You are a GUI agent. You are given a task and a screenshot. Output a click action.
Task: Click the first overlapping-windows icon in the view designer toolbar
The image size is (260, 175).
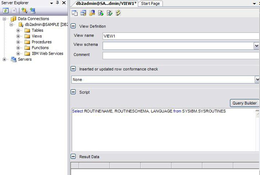(x=75, y=13)
